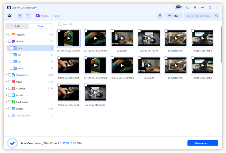Expand the Pictures tree node
Viewport: 226px width, 153px height.
click(x=6, y=34)
